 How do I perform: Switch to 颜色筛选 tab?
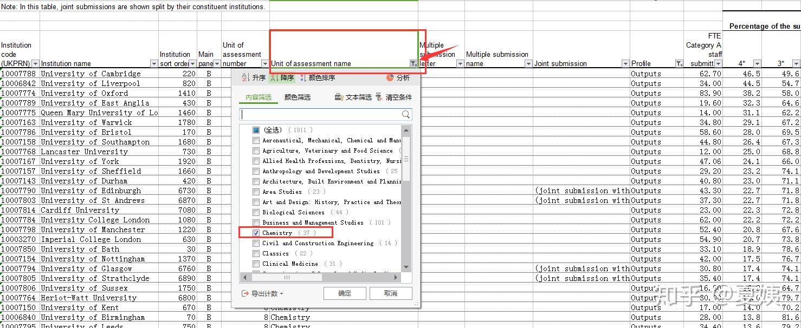(298, 97)
